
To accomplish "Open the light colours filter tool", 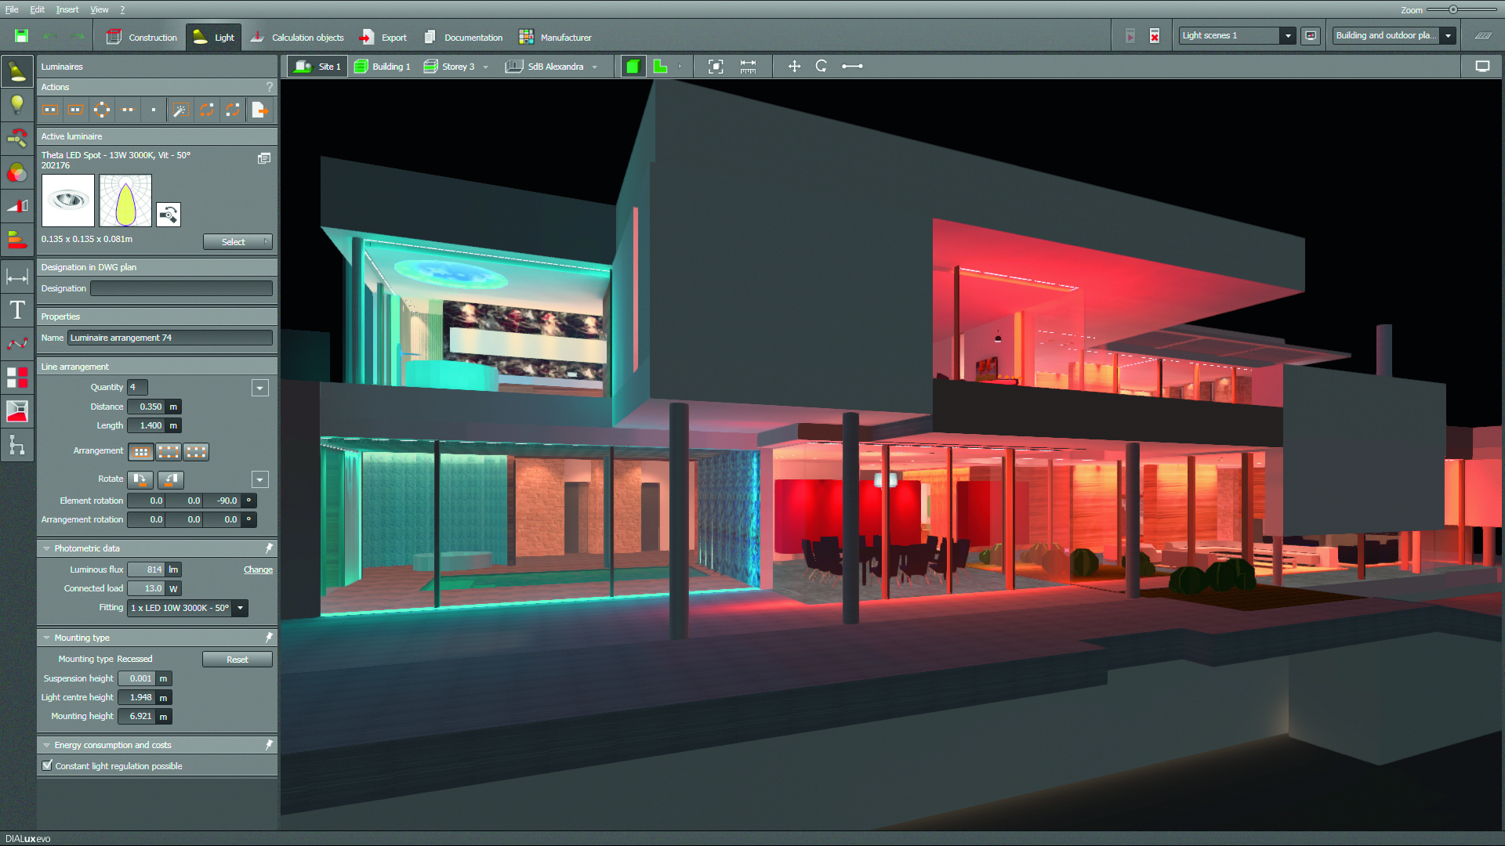I will (17, 172).
